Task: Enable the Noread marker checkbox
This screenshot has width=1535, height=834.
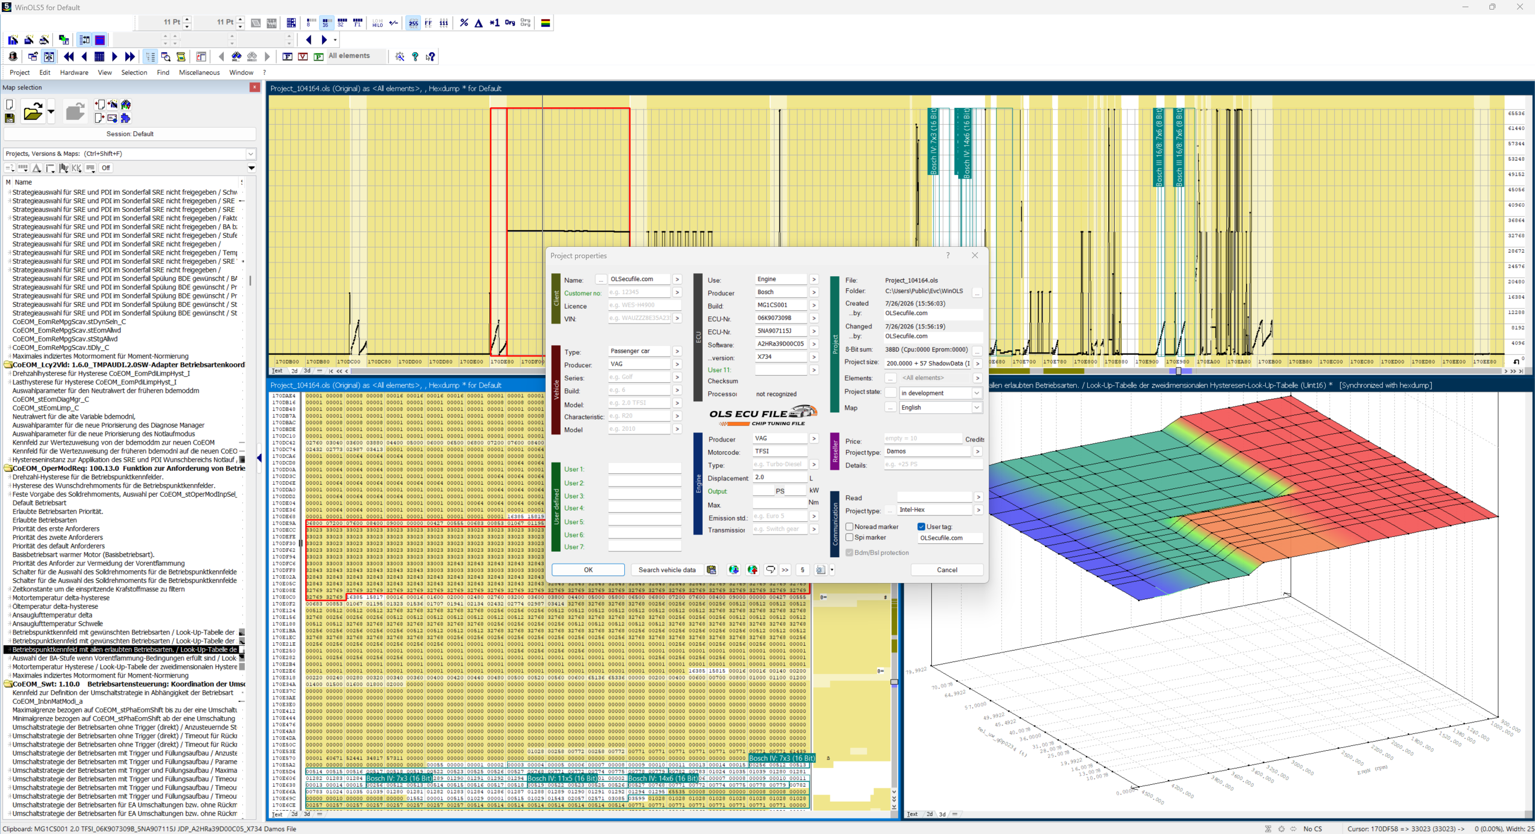Action: (x=850, y=527)
